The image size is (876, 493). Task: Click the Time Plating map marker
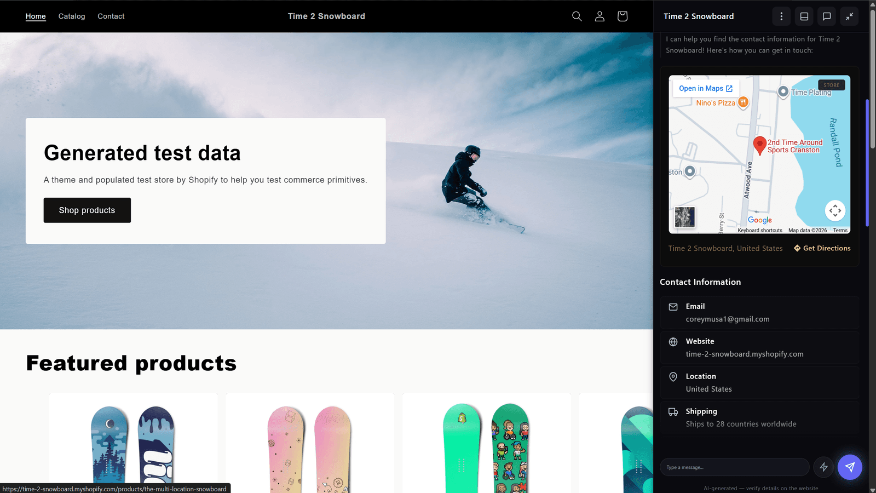coord(783,92)
